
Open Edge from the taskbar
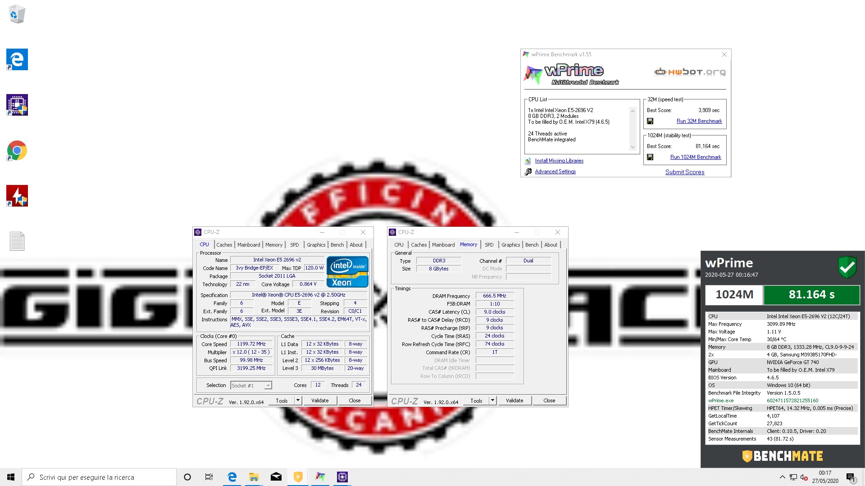pos(232,477)
